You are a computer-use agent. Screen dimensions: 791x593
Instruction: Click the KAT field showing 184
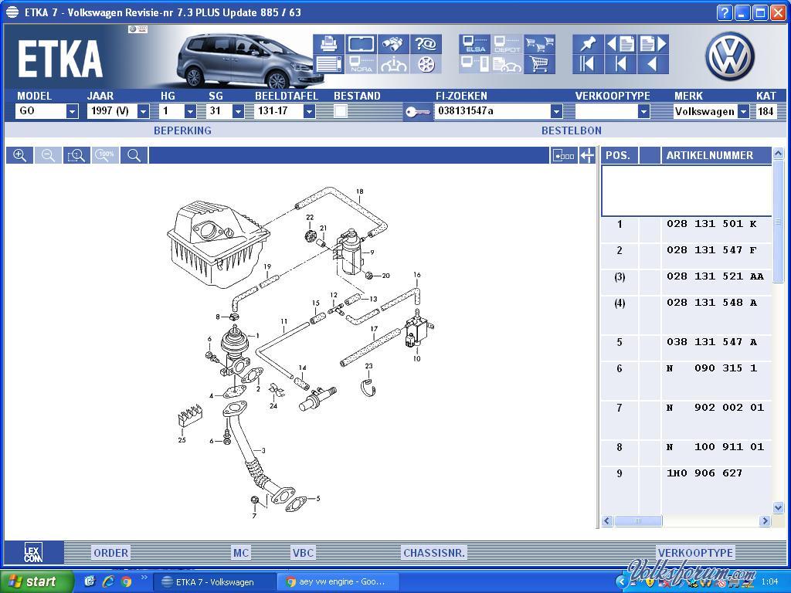tap(766, 111)
